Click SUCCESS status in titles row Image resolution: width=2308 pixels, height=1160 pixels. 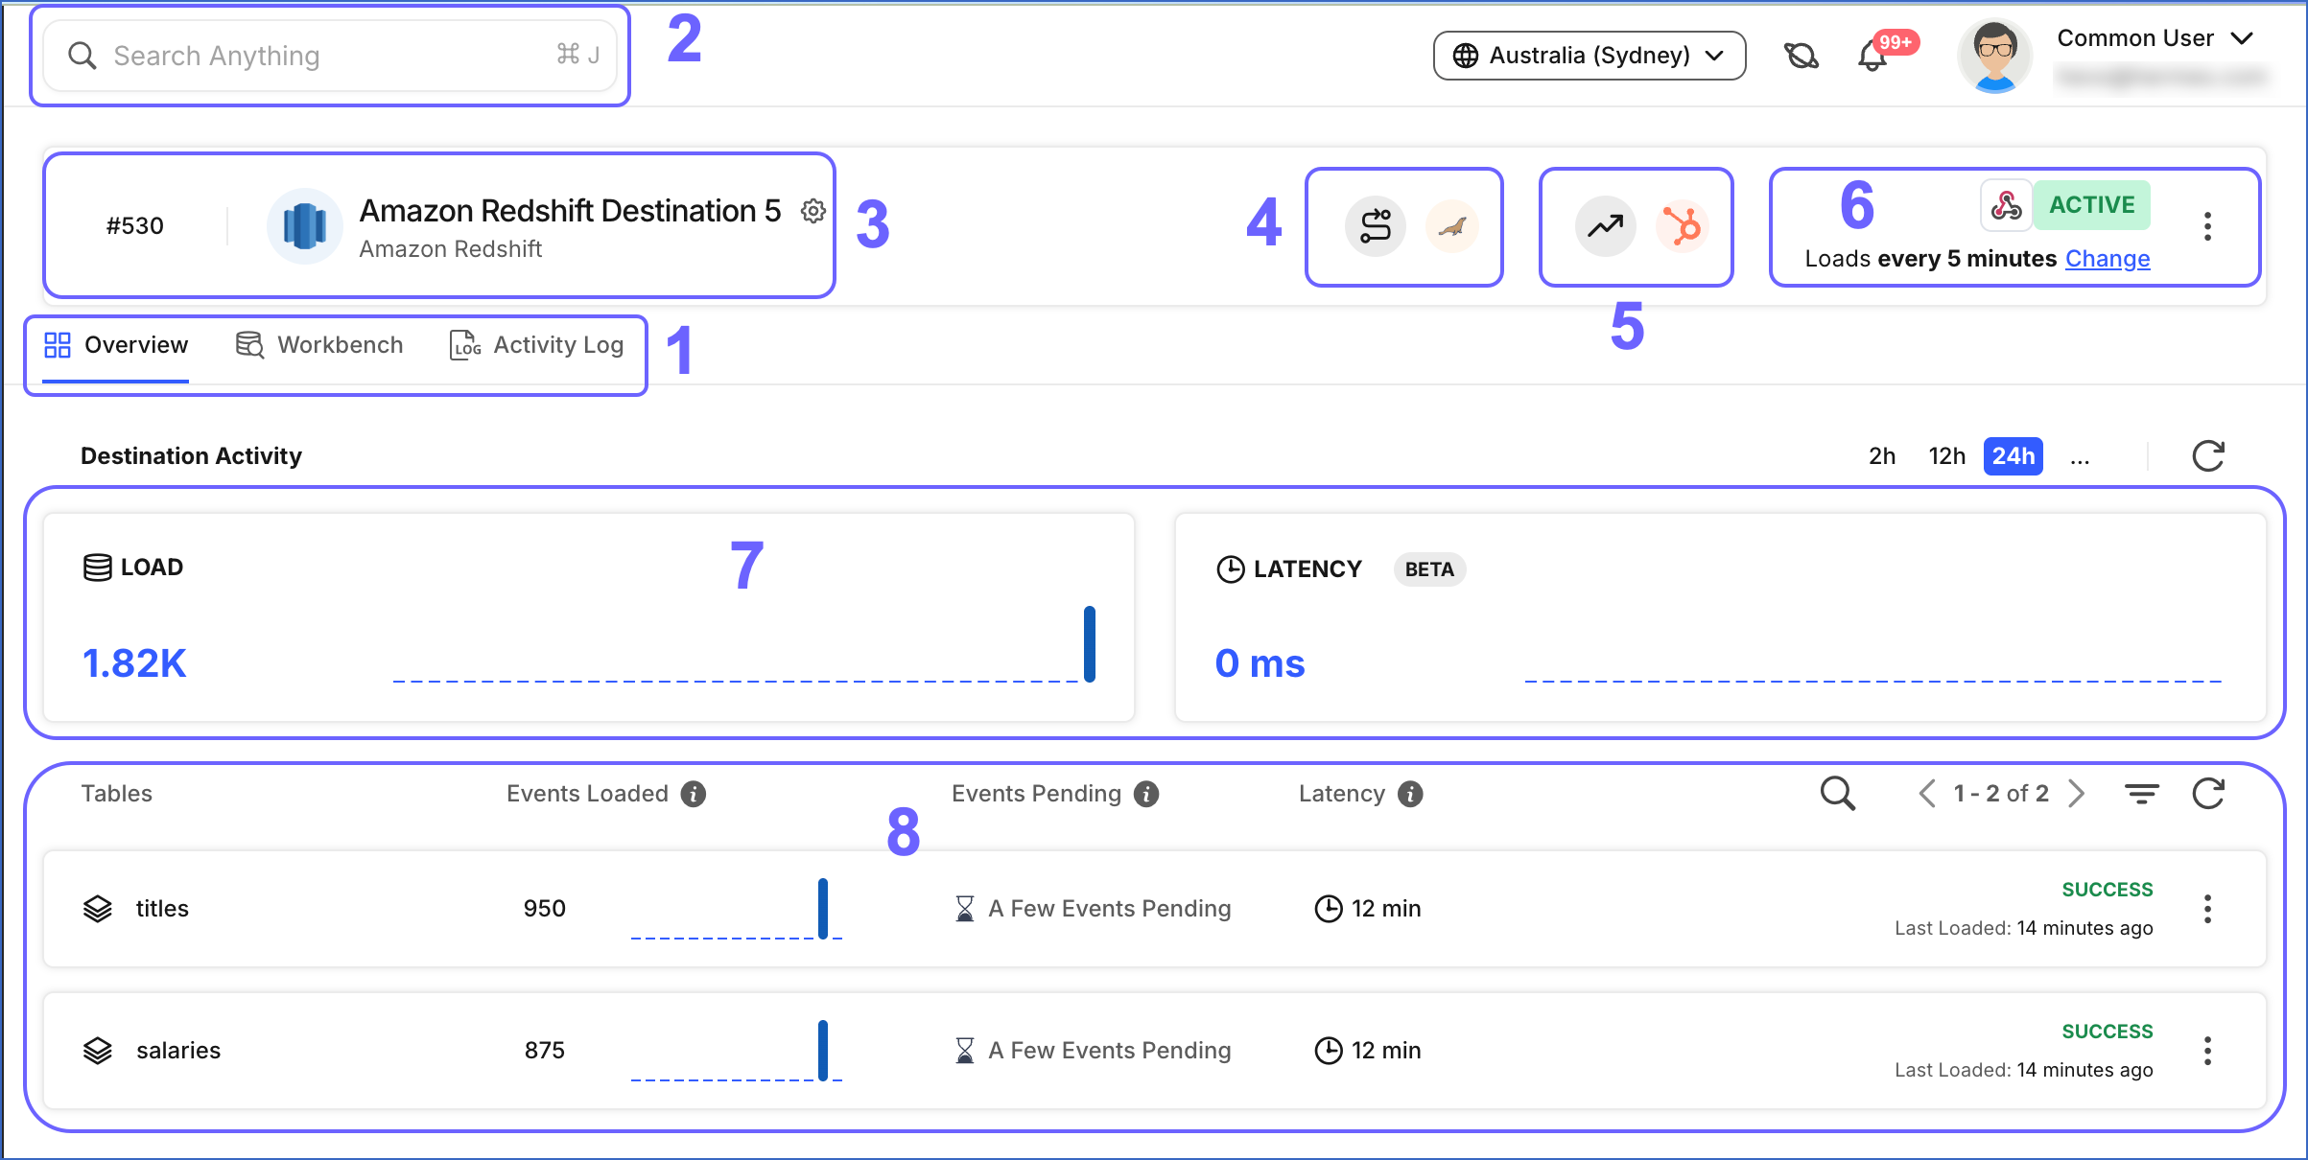[x=2108, y=890]
